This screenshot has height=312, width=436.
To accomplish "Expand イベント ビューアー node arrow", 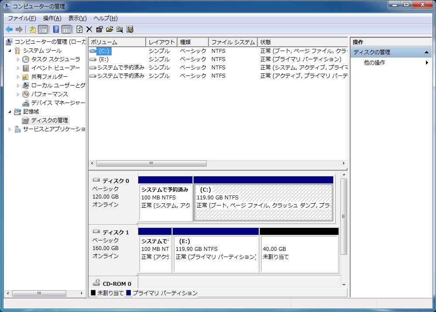I will [x=18, y=68].
